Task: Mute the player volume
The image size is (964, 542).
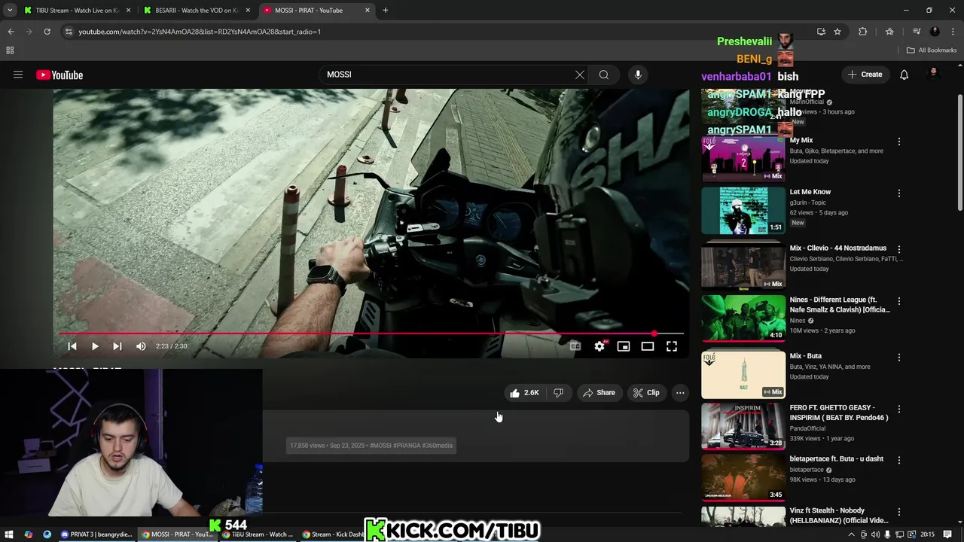Action: 141,346
